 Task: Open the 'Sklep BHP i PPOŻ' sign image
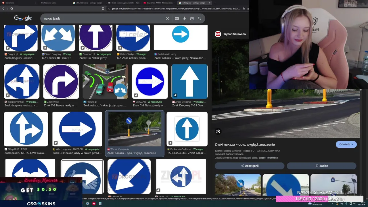tap(26, 129)
